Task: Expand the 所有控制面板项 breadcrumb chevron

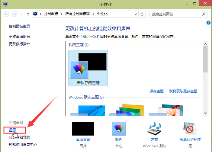Action: point(95,14)
